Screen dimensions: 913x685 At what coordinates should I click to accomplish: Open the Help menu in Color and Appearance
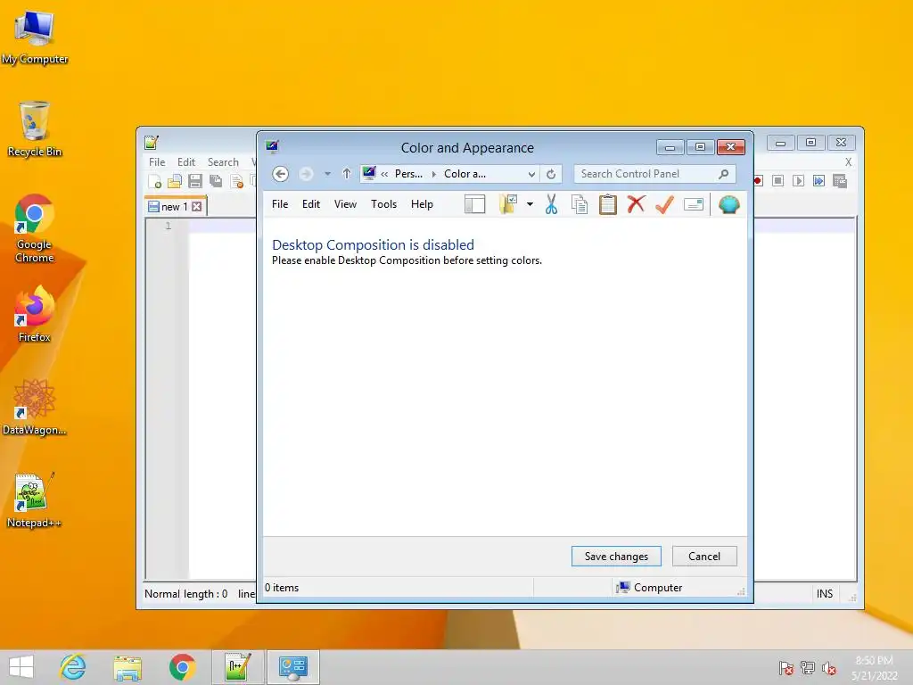click(x=422, y=204)
